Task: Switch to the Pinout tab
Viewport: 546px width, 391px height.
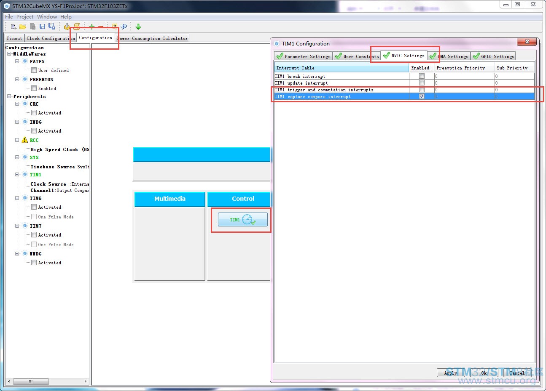Action: click(x=14, y=38)
